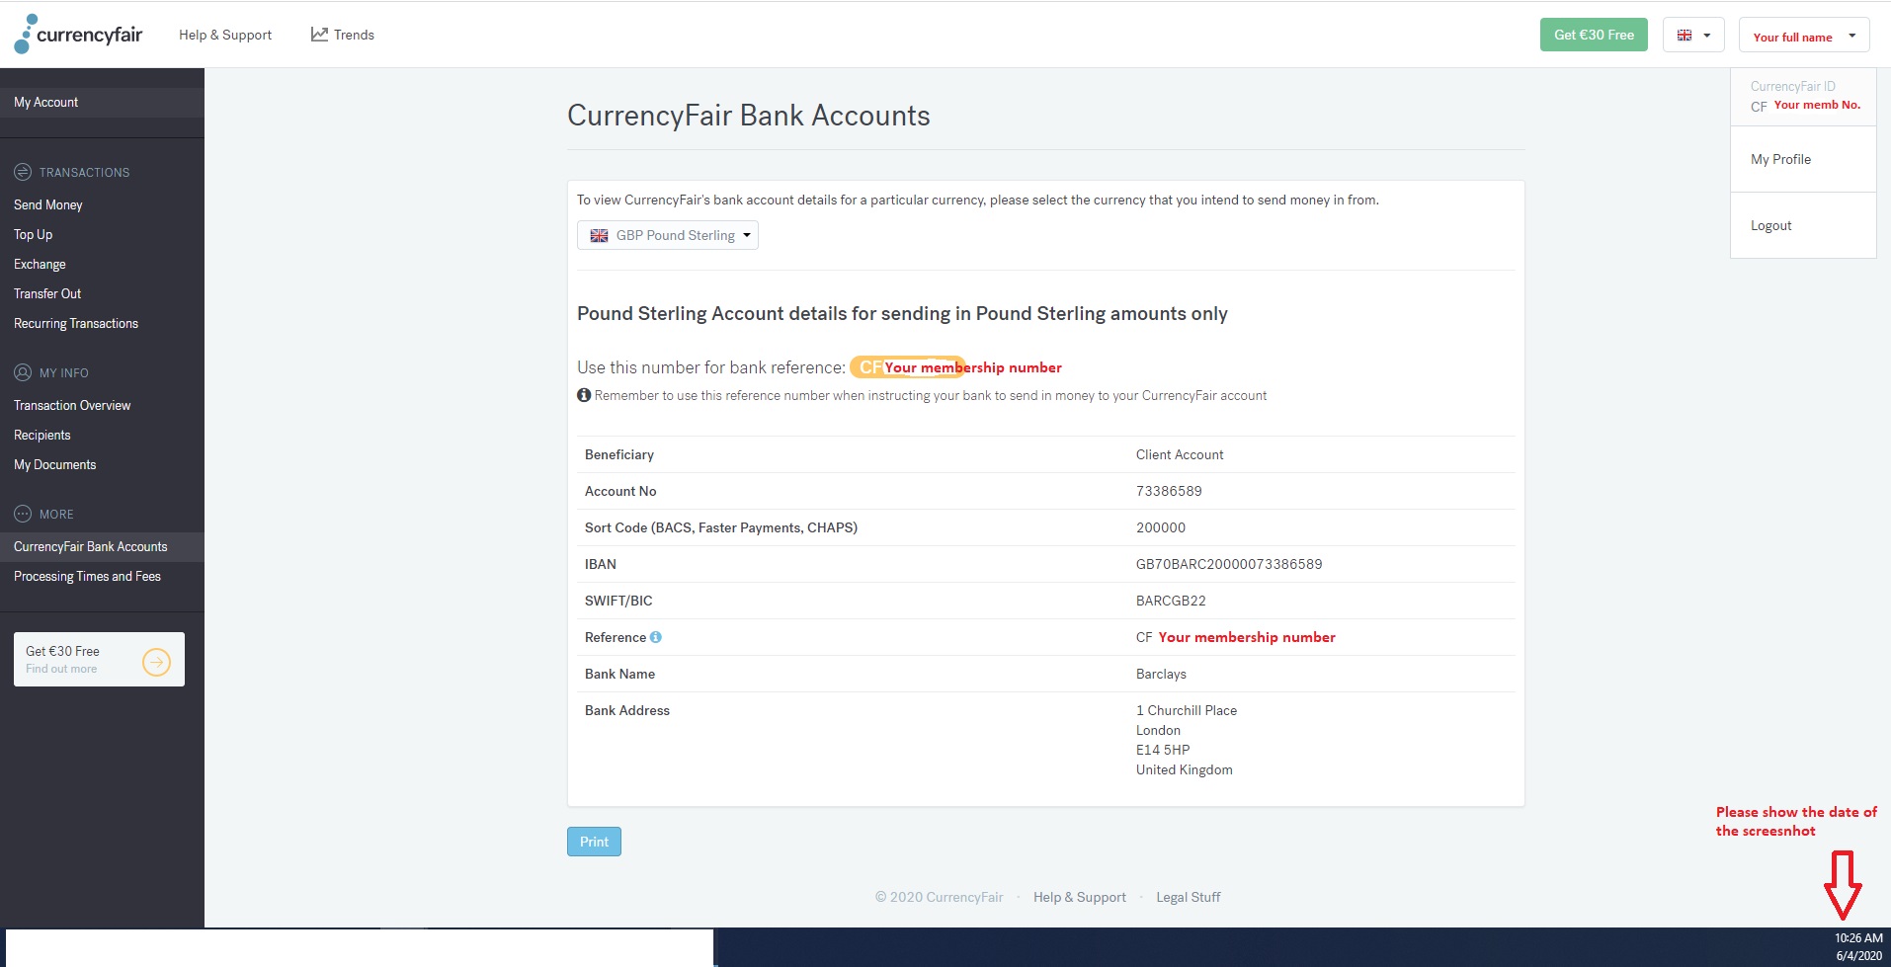This screenshot has height=967, width=1891.
Task: Open Help & Support in the top navigation
Action: [225, 35]
